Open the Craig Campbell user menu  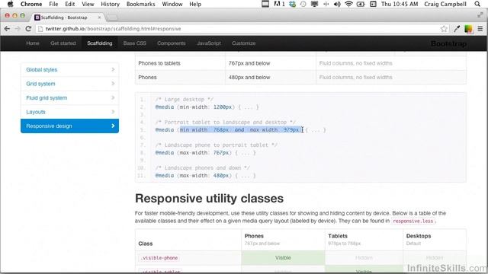coord(445,4)
